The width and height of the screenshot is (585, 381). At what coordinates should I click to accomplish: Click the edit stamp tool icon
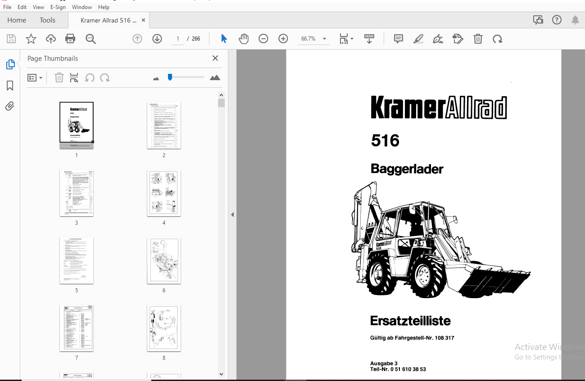click(458, 39)
